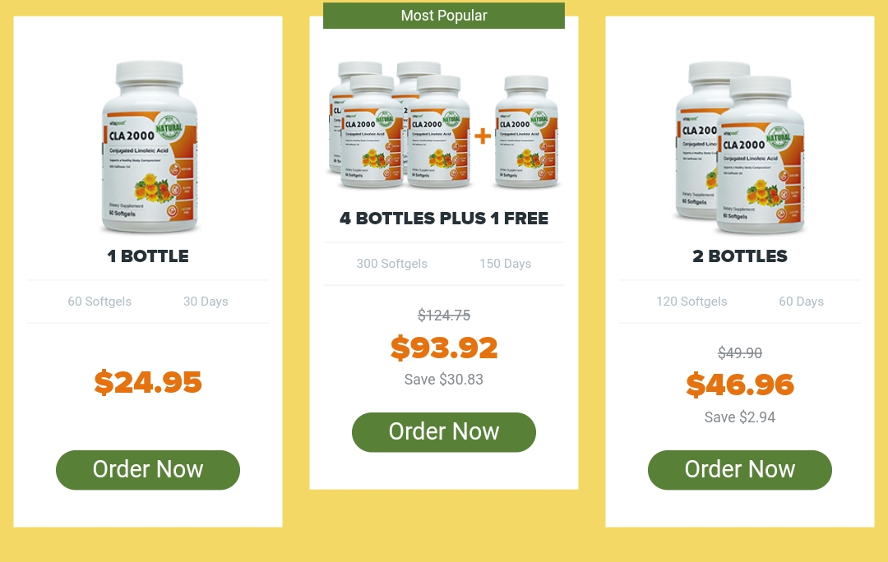Select the 4 BOTTLES PLUS 1 FREE heading
Viewport: 888px width, 562px height.
tap(443, 218)
